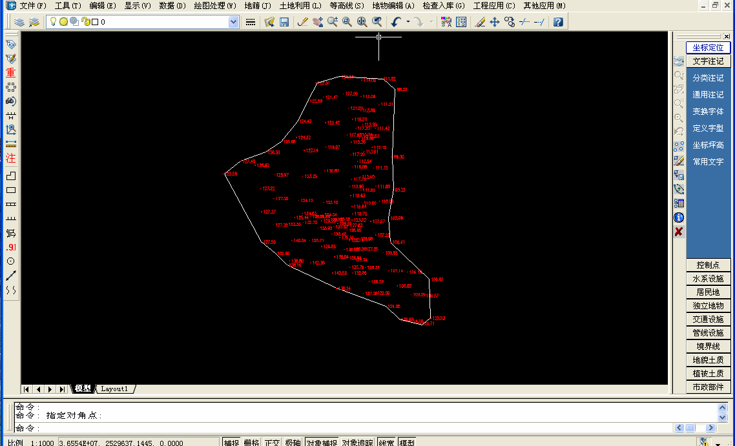Activate the pan hand tool
This screenshot has width=735, height=446.
pos(317,22)
